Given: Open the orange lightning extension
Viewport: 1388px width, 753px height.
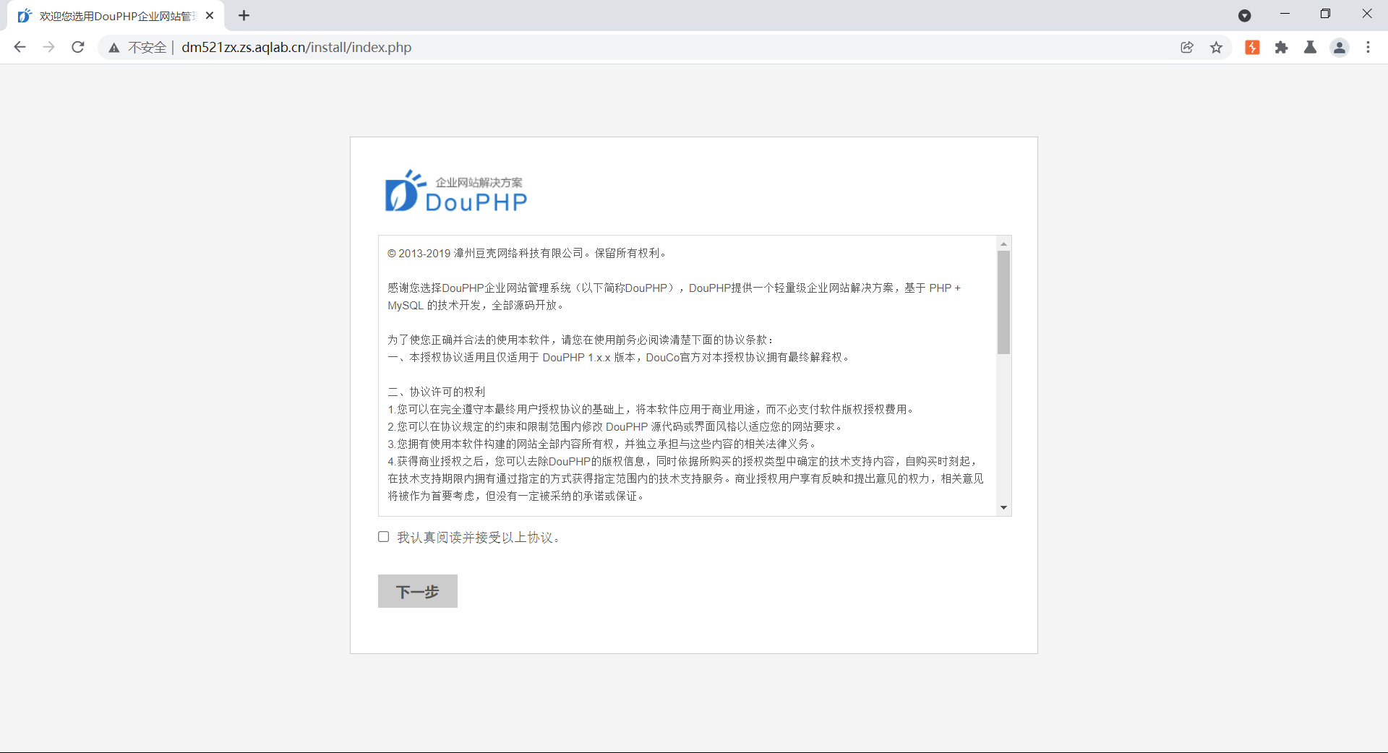Looking at the screenshot, I should point(1251,47).
